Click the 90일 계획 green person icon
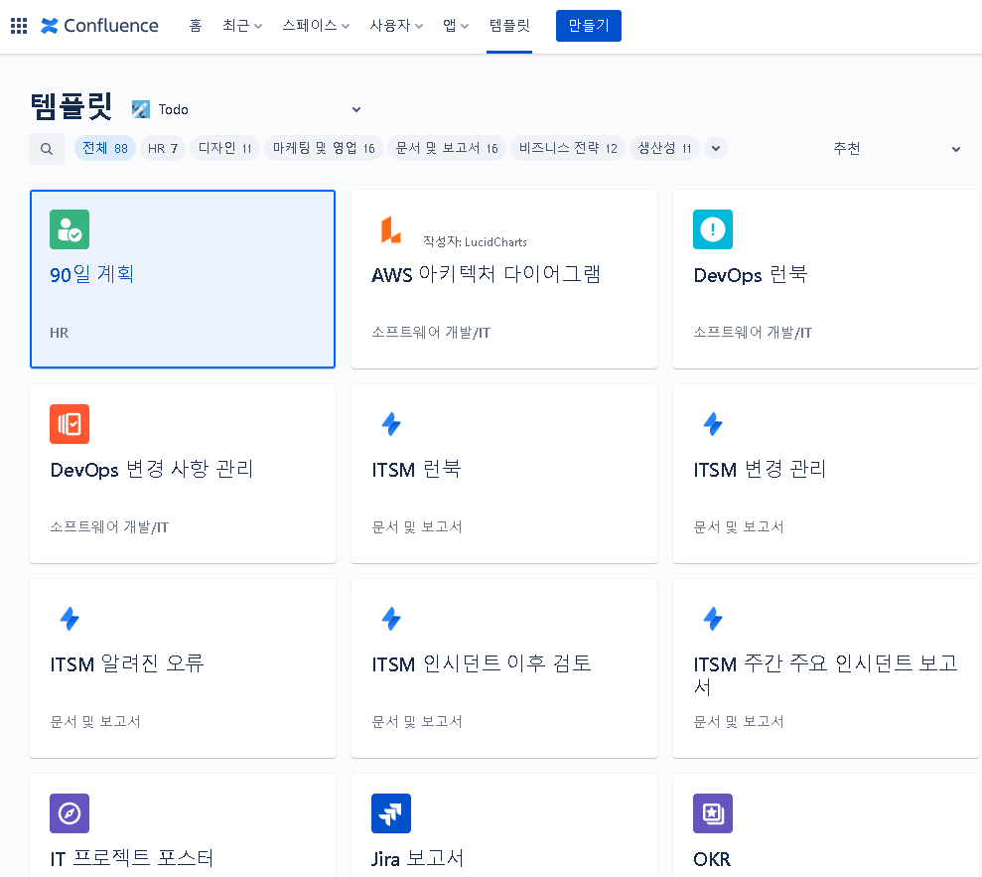The width and height of the screenshot is (982, 877). tap(70, 229)
